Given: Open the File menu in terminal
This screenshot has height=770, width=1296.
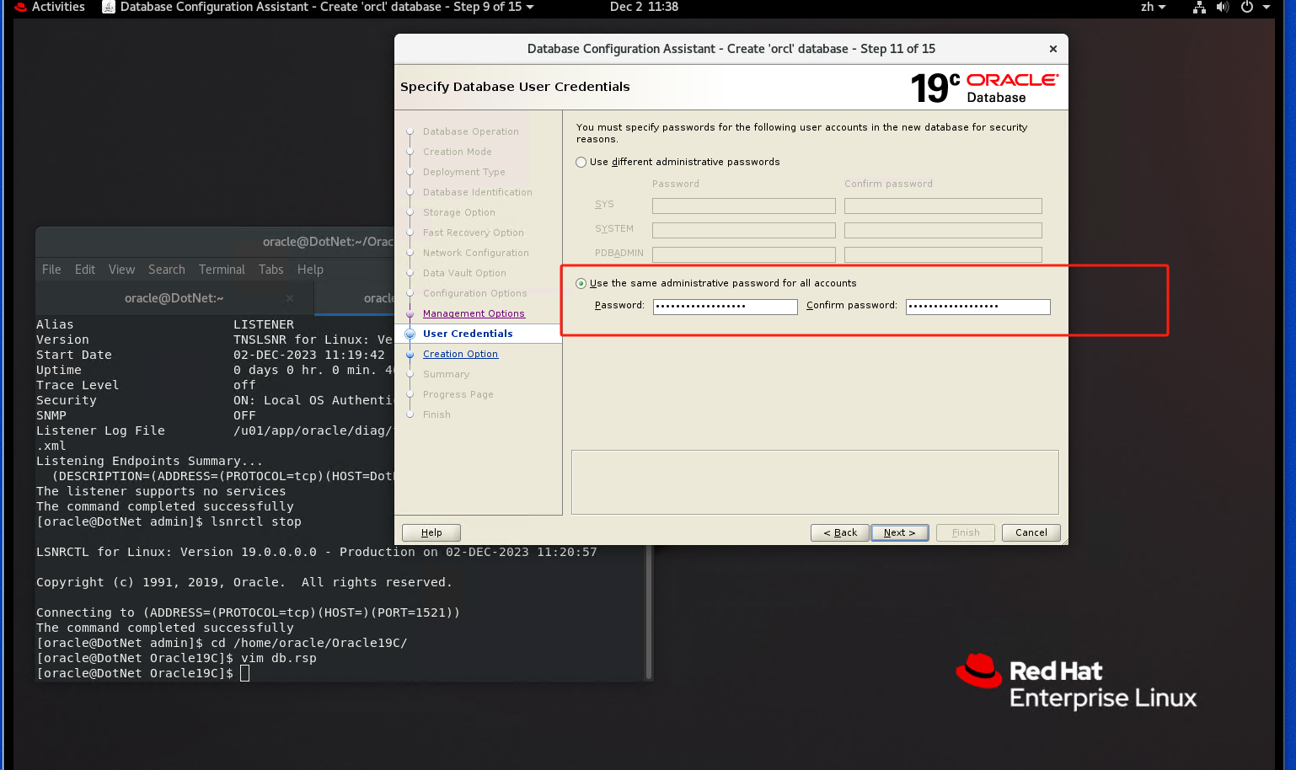Looking at the screenshot, I should (x=51, y=270).
